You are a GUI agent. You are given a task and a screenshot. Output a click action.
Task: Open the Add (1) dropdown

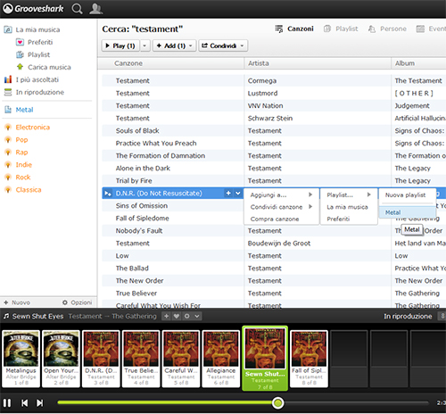(x=175, y=46)
